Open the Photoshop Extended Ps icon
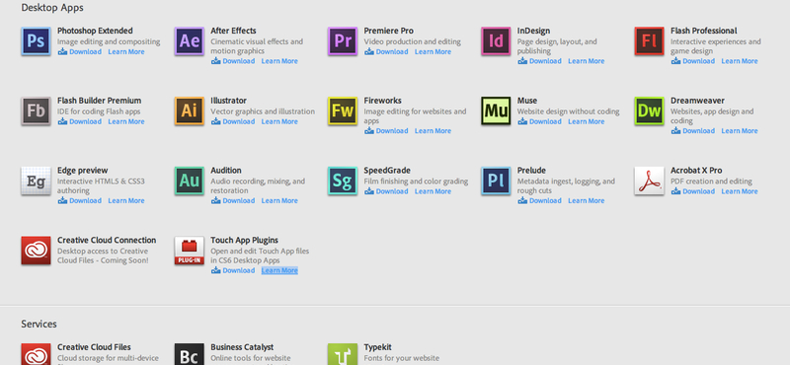The width and height of the screenshot is (790, 365). point(36,40)
